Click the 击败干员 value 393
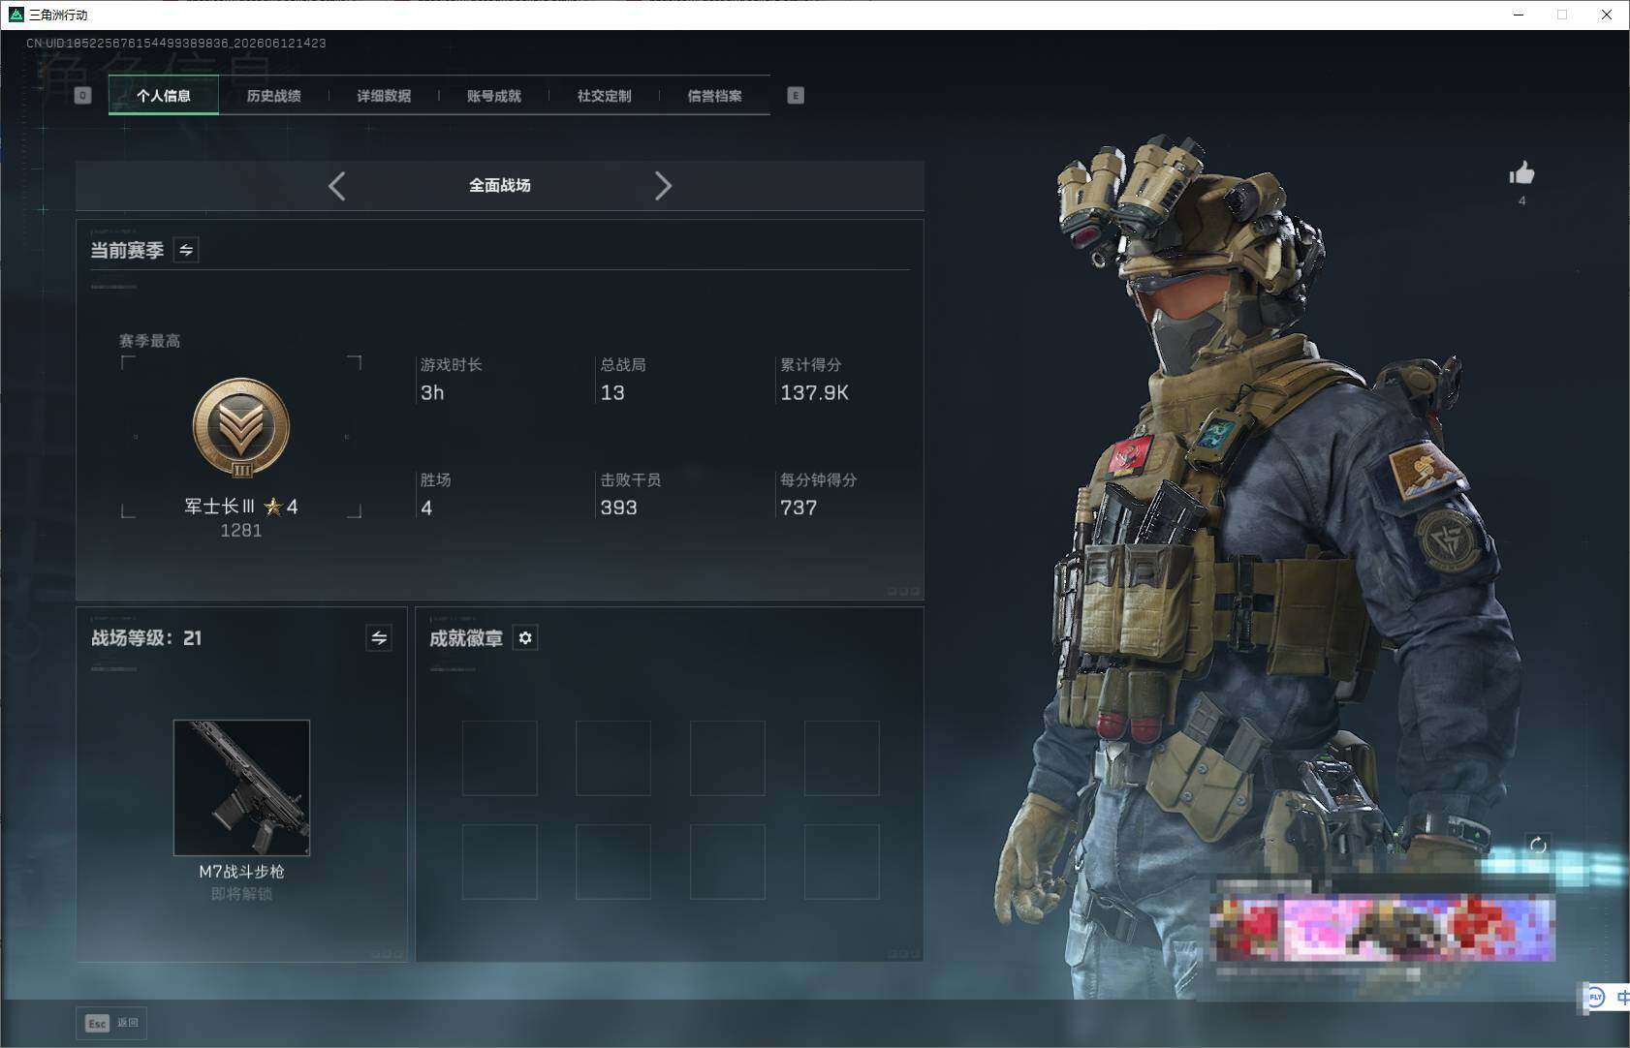This screenshot has height=1048, width=1630. point(618,508)
